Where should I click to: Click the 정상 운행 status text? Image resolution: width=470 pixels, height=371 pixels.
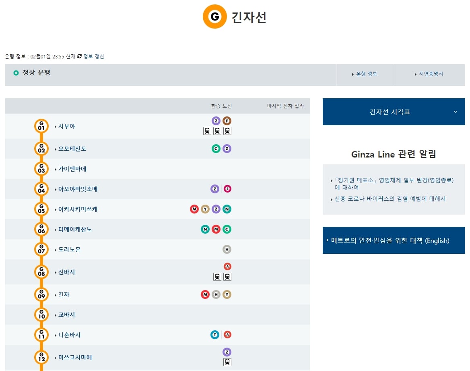(x=36, y=73)
